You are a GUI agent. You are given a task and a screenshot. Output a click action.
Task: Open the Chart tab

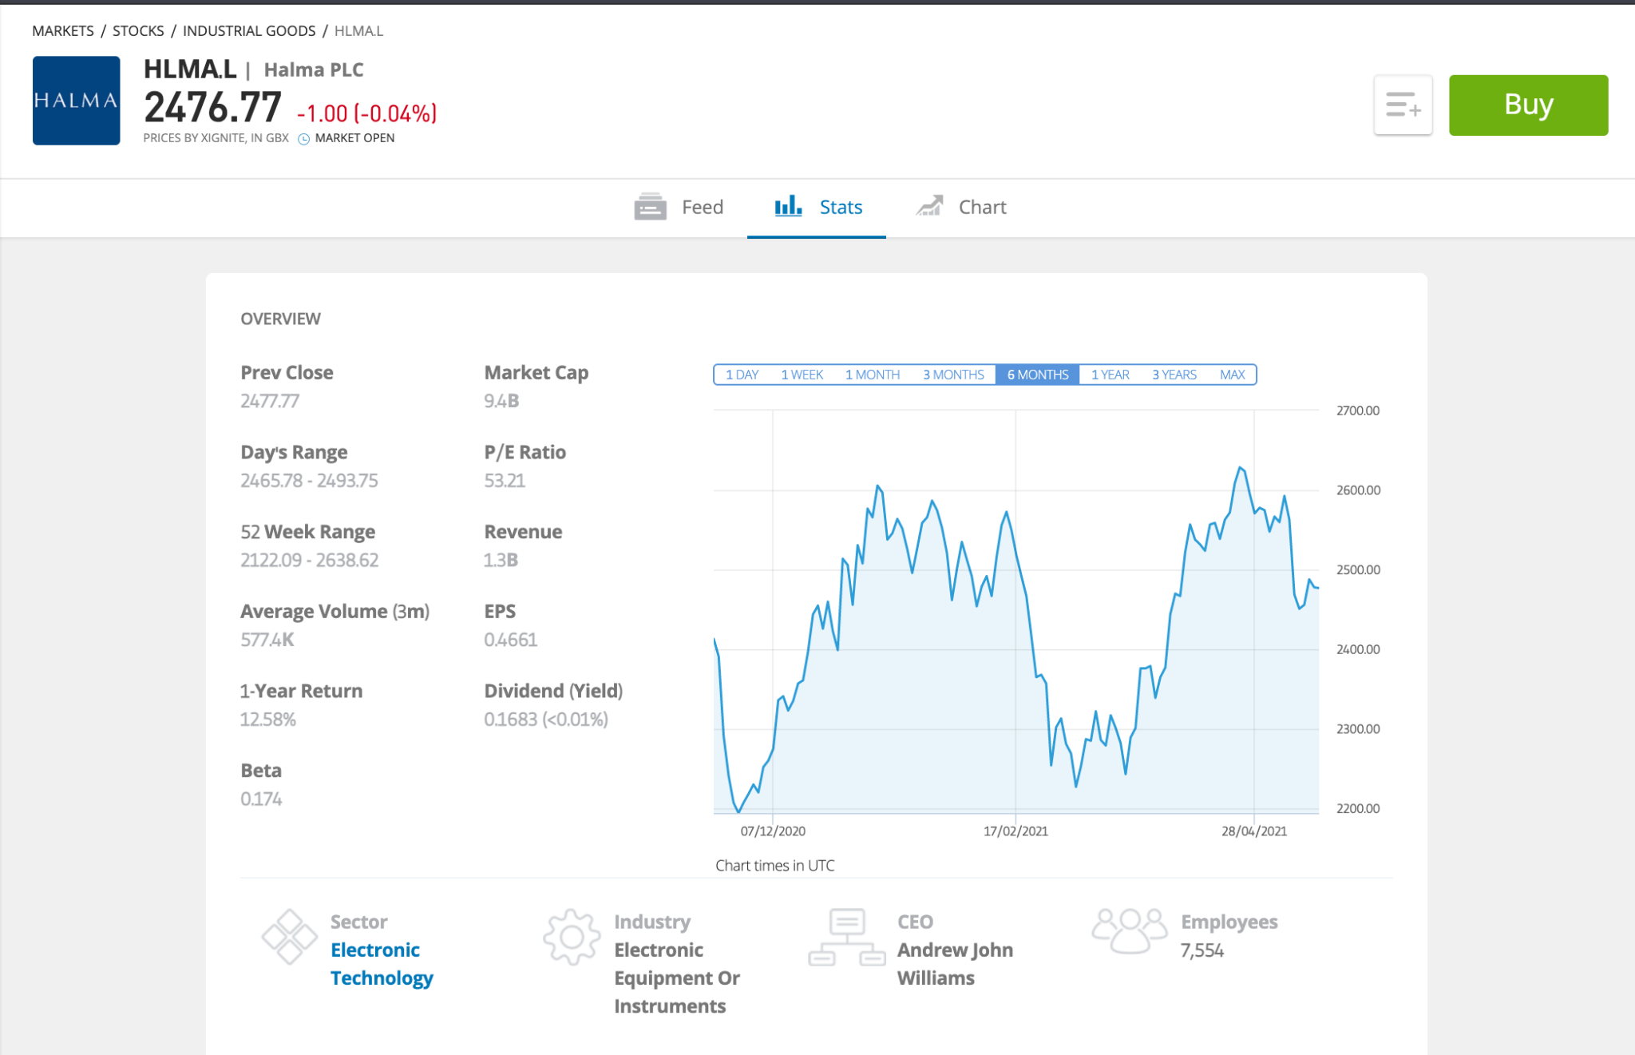[961, 208]
